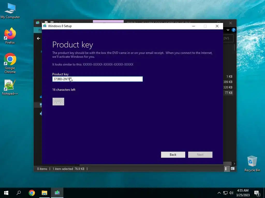
Task: Click the Explorer back arrow
Action: pyautogui.click(x=39, y=39)
